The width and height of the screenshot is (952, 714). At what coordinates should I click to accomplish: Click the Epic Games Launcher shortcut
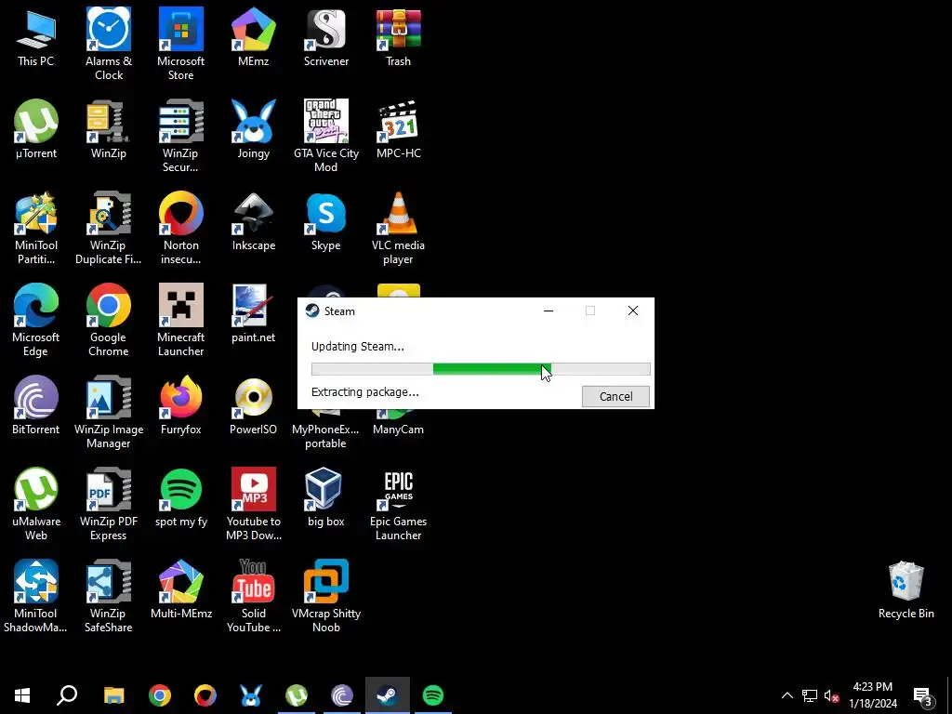point(398,504)
